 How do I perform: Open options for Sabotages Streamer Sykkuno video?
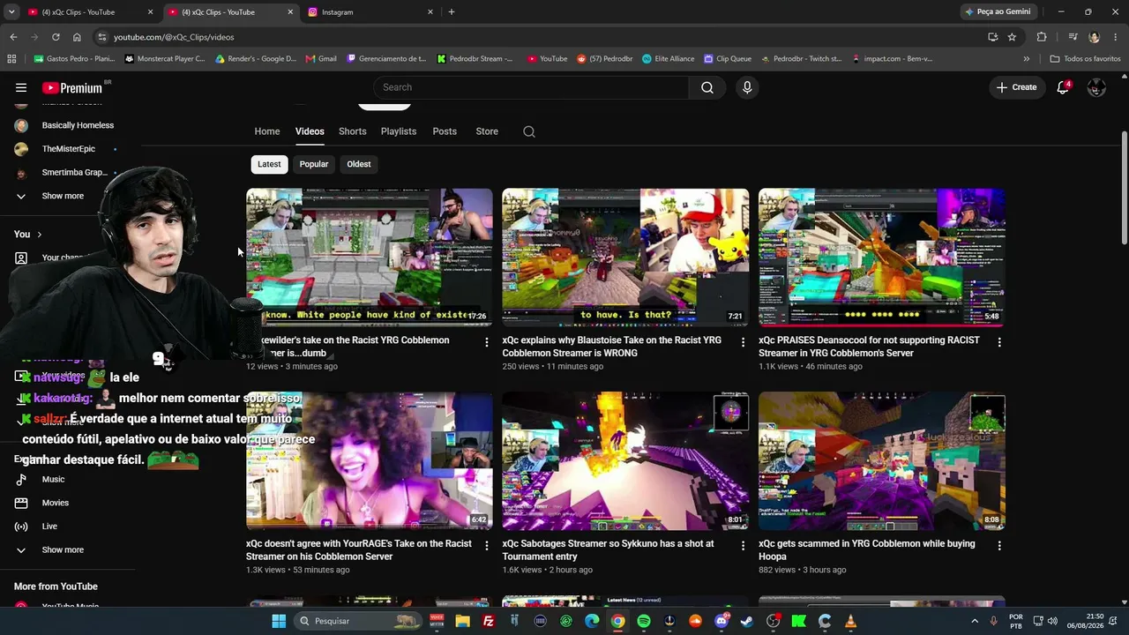pyautogui.click(x=743, y=546)
